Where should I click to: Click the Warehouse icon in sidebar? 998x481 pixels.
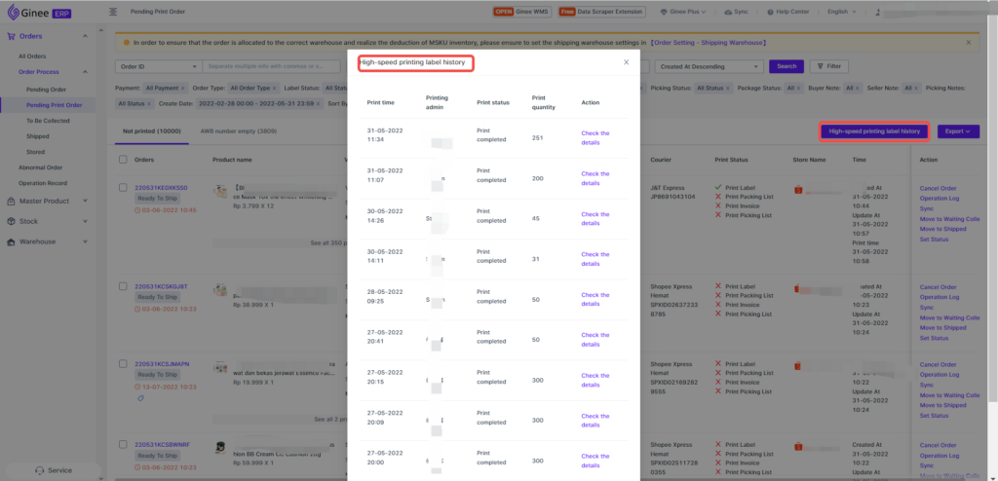click(x=11, y=241)
